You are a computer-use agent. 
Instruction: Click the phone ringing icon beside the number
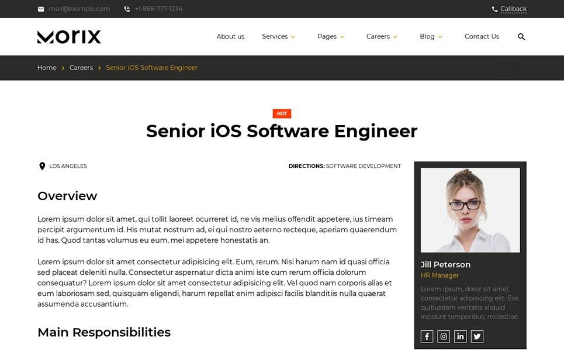click(x=127, y=9)
